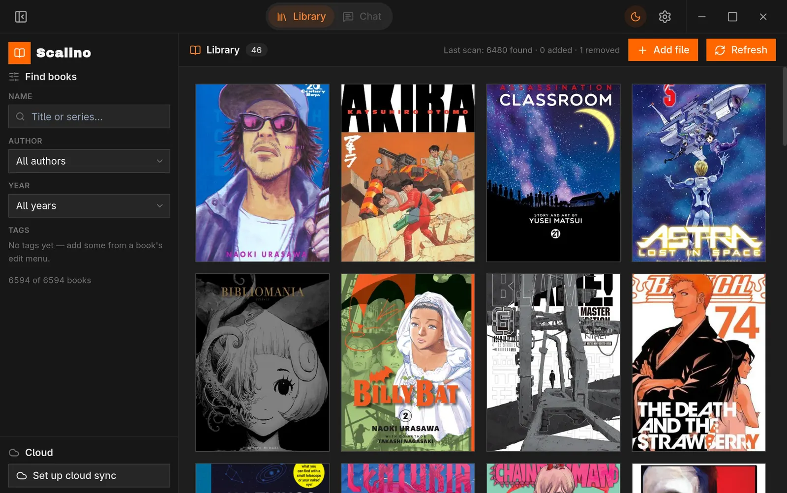The image size is (787, 493).
Task: Open the Assassination Classroom cover
Action: click(x=553, y=173)
